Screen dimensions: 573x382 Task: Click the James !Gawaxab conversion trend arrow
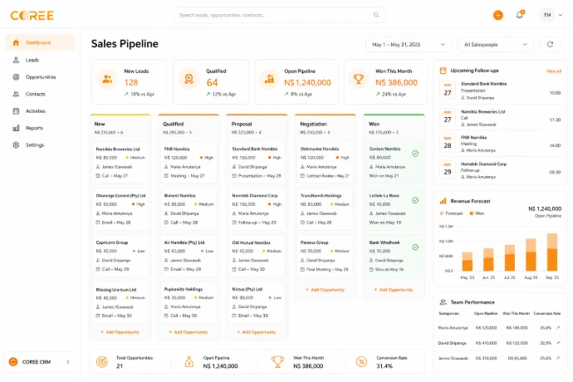coord(558,358)
